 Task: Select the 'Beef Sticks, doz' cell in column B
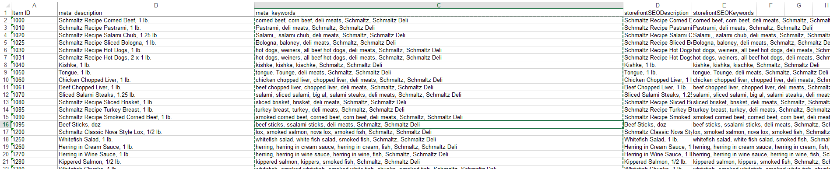(x=156, y=124)
